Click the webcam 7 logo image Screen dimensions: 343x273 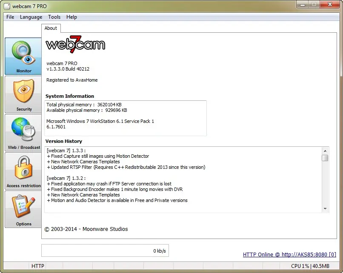coord(75,44)
